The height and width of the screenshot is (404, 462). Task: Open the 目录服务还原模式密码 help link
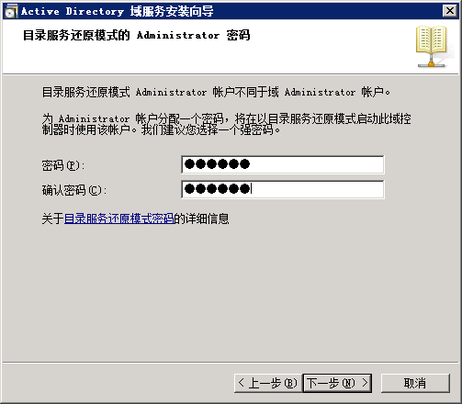click(x=118, y=219)
